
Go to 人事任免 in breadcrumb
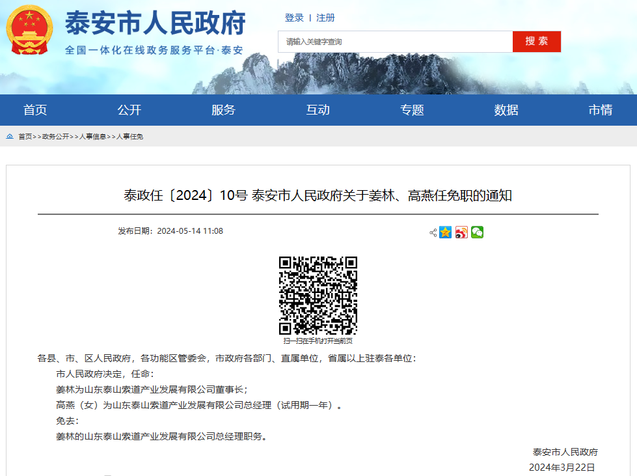coord(129,137)
